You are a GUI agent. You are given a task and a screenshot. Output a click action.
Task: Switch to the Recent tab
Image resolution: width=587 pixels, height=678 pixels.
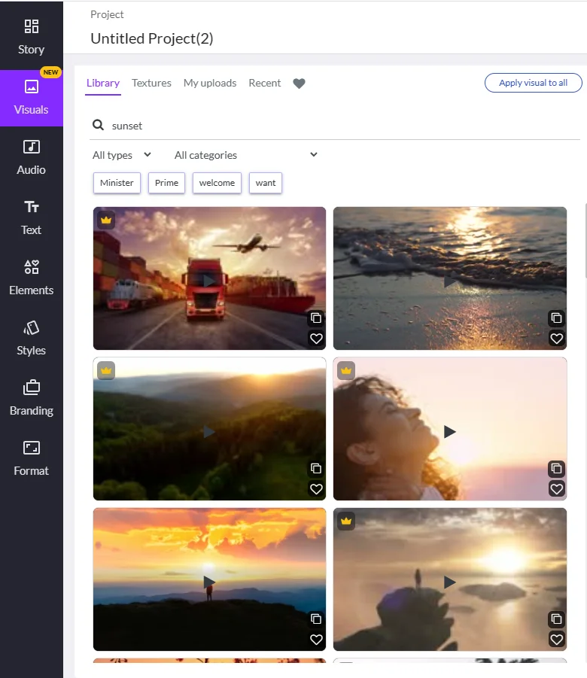point(265,83)
